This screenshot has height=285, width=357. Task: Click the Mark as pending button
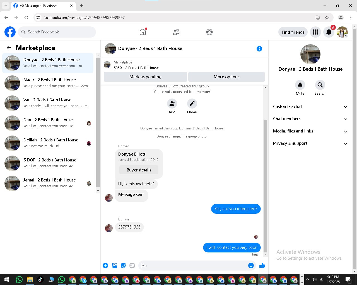click(145, 77)
